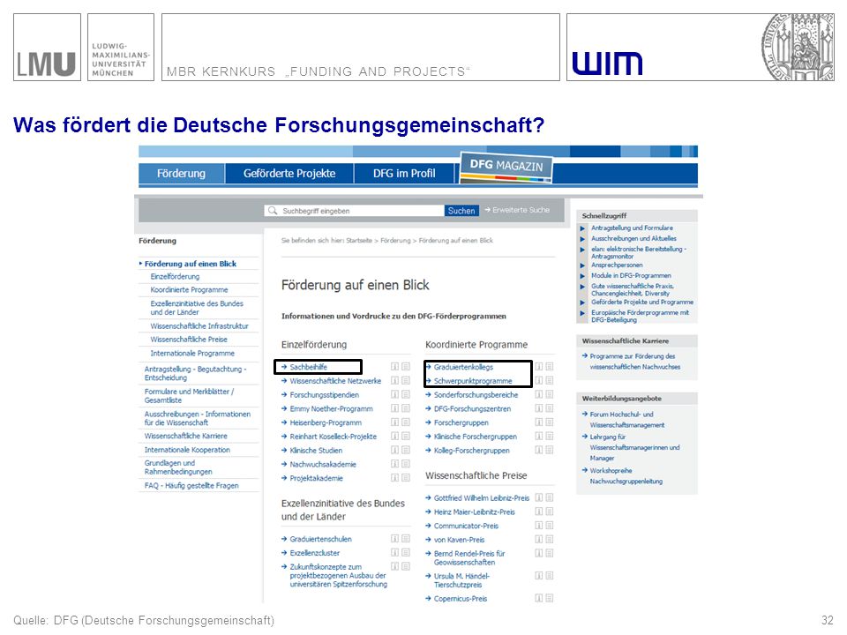Open Programme zur Förderung des wissenschaftlichen Nachwuchses
Screen dimensions: 847x635
(634, 362)
